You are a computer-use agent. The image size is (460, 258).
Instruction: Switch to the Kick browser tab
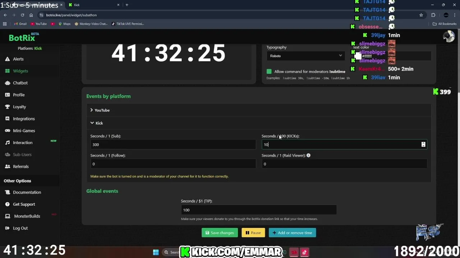click(94, 5)
